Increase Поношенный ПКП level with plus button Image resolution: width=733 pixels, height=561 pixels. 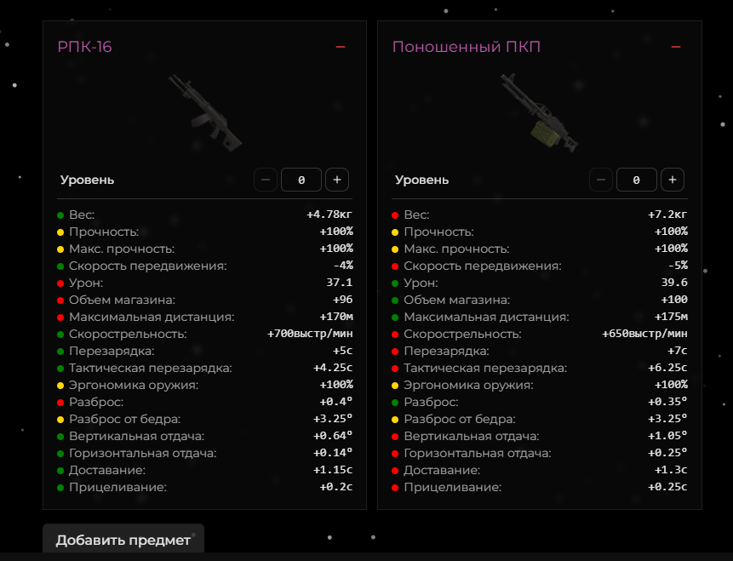673,180
